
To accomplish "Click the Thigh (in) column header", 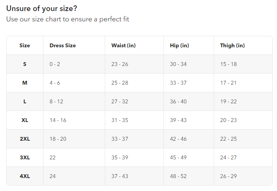I will 232,46.
